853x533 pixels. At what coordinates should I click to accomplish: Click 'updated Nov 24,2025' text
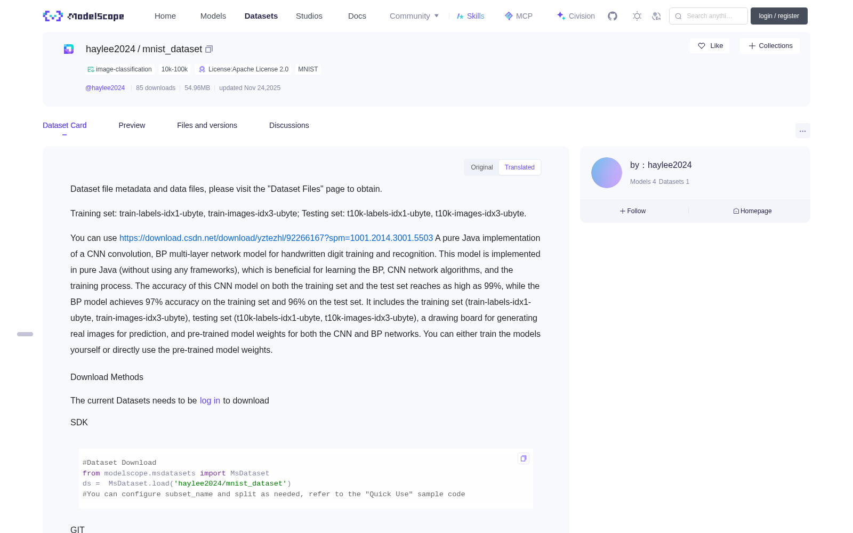point(250,88)
